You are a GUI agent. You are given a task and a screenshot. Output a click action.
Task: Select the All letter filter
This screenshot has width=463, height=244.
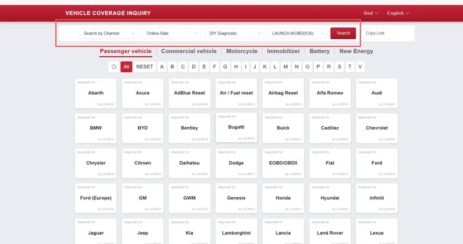coord(126,66)
